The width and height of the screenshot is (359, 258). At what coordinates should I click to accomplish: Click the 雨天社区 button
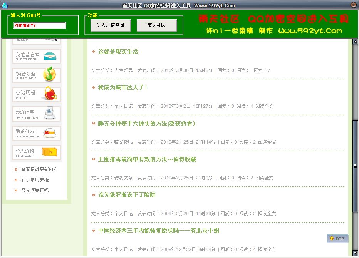(157, 25)
